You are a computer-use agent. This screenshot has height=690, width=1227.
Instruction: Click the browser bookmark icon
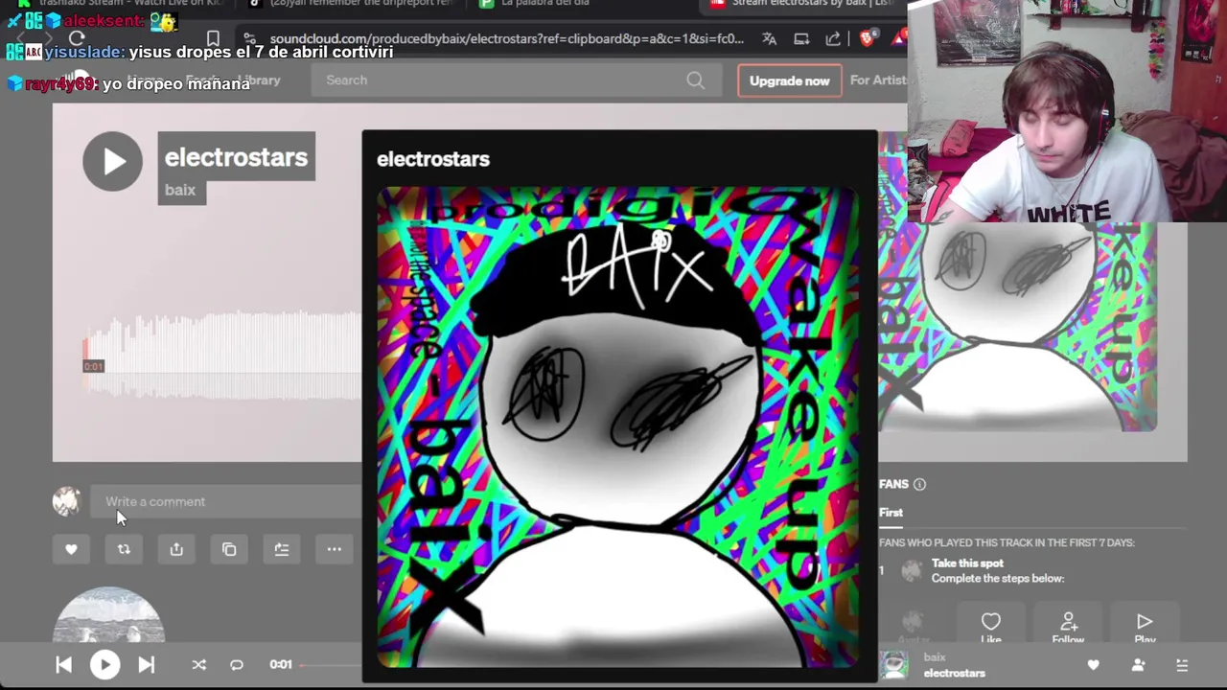click(213, 39)
